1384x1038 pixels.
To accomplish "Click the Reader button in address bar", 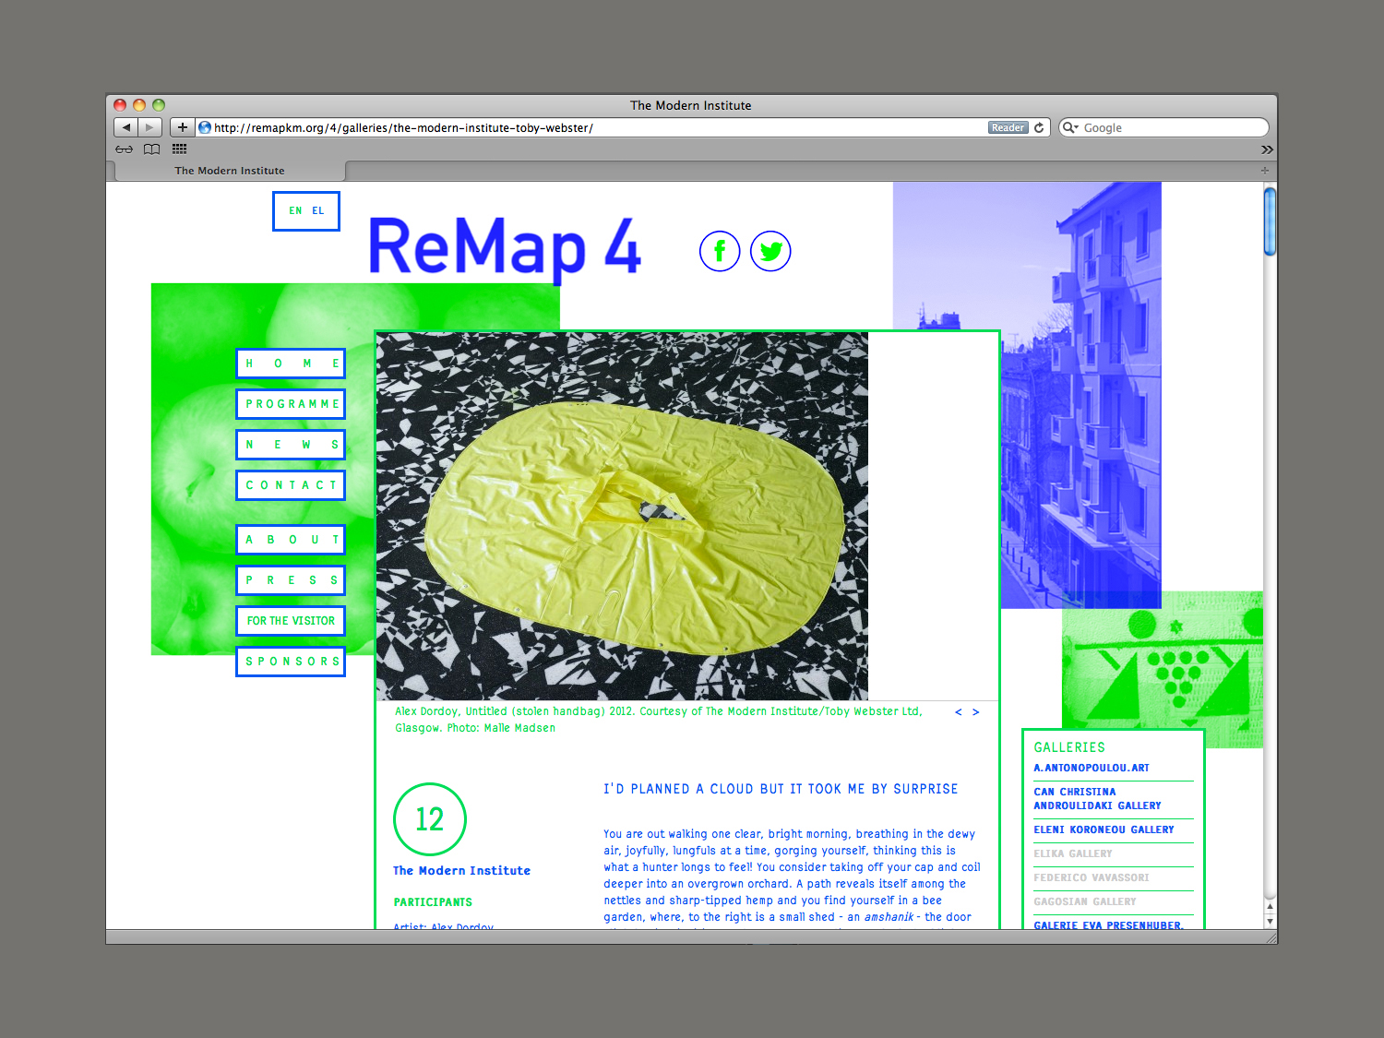I will [x=1008, y=127].
